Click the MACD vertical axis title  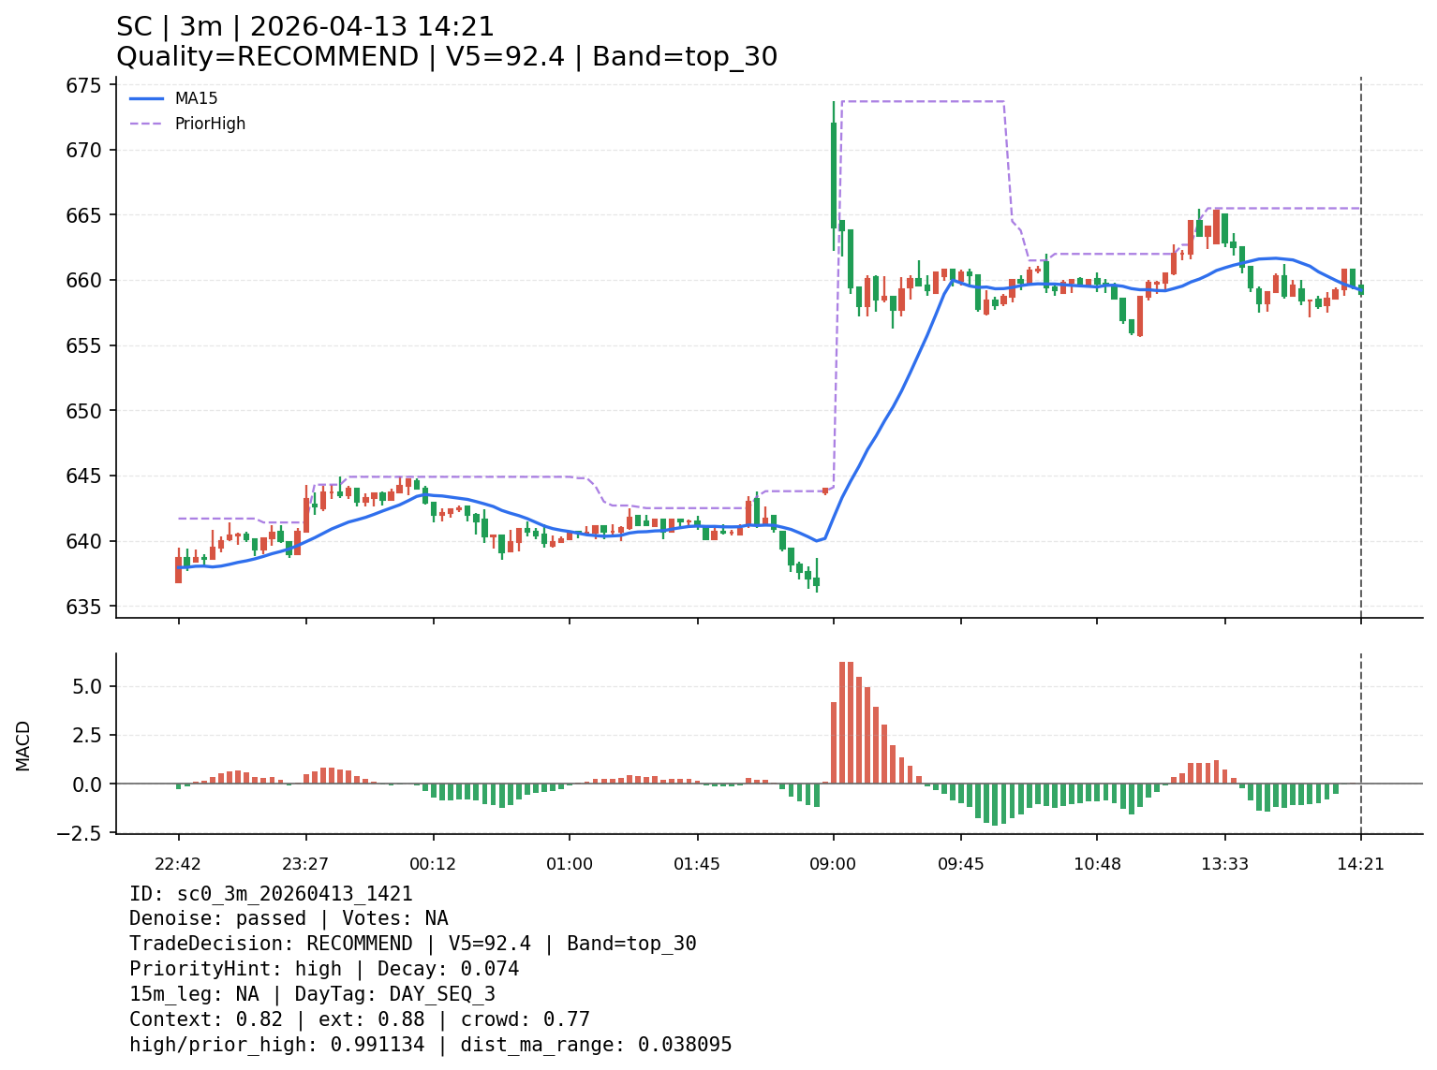(23, 745)
